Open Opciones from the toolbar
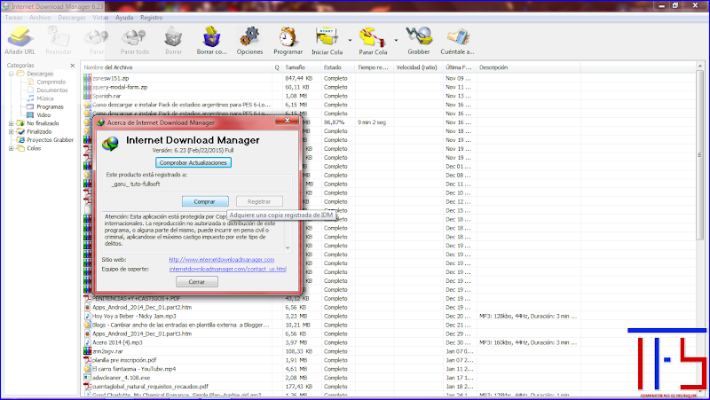Viewport: 710px width, 400px height. 249,41
